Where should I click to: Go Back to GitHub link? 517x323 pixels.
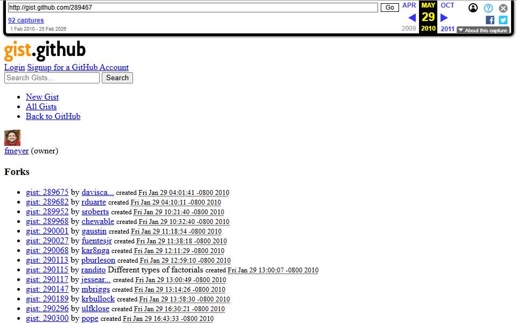pos(53,116)
